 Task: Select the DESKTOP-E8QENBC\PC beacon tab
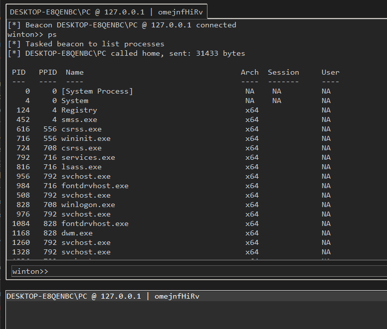[106, 11]
